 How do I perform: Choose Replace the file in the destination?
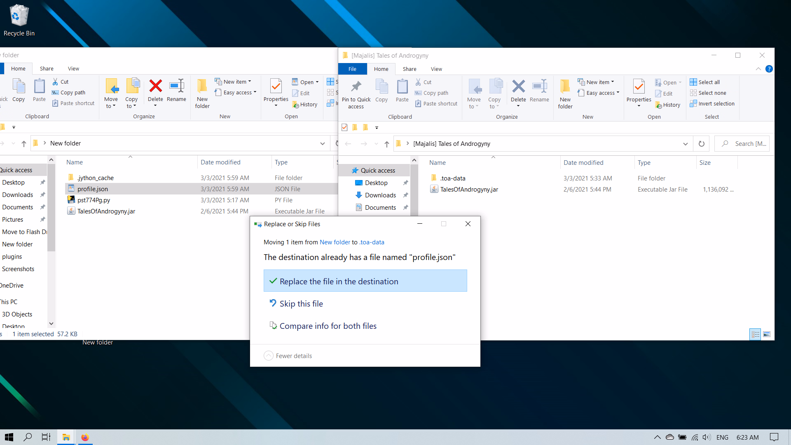tap(365, 281)
